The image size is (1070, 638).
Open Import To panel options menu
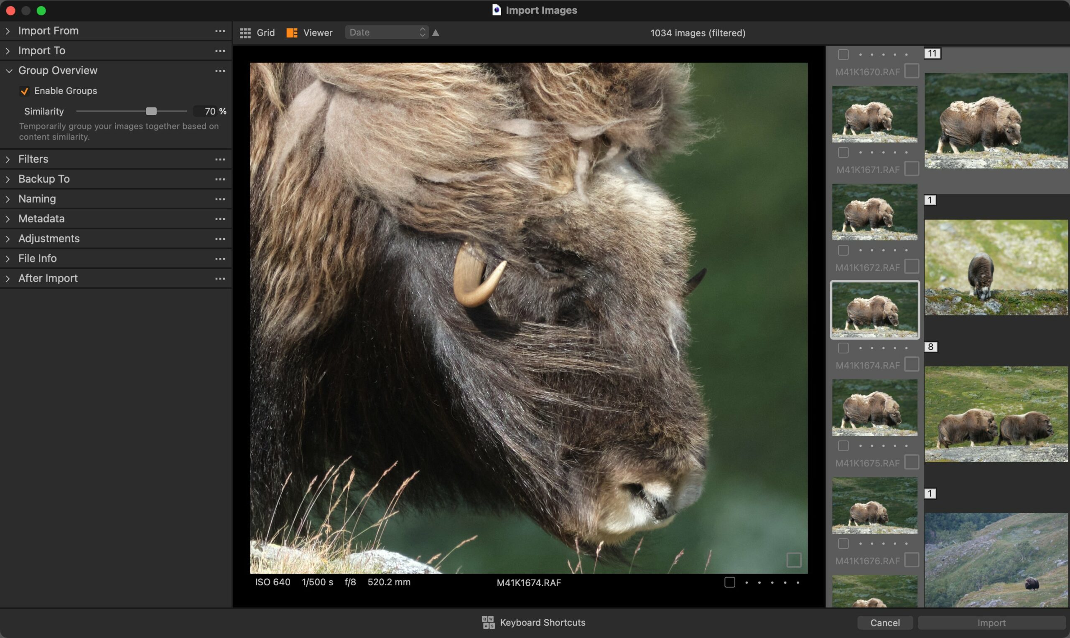220,51
